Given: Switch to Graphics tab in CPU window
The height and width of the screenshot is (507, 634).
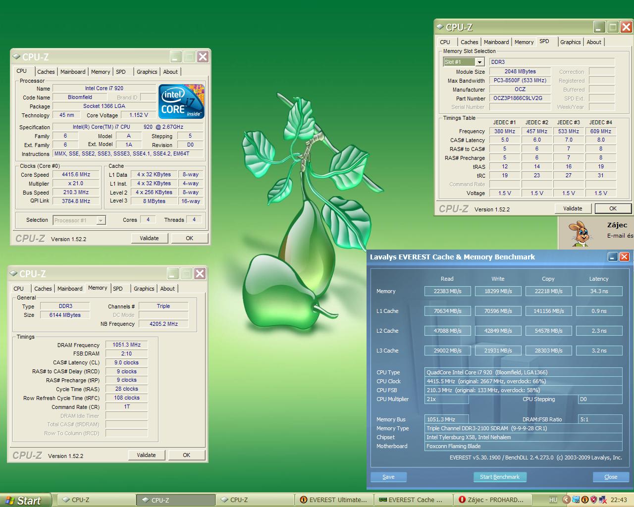Looking at the screenshot, I should click(x=147, y=72).
